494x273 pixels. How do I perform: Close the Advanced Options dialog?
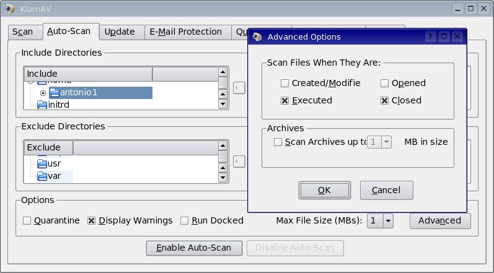(x=457, y=37)
